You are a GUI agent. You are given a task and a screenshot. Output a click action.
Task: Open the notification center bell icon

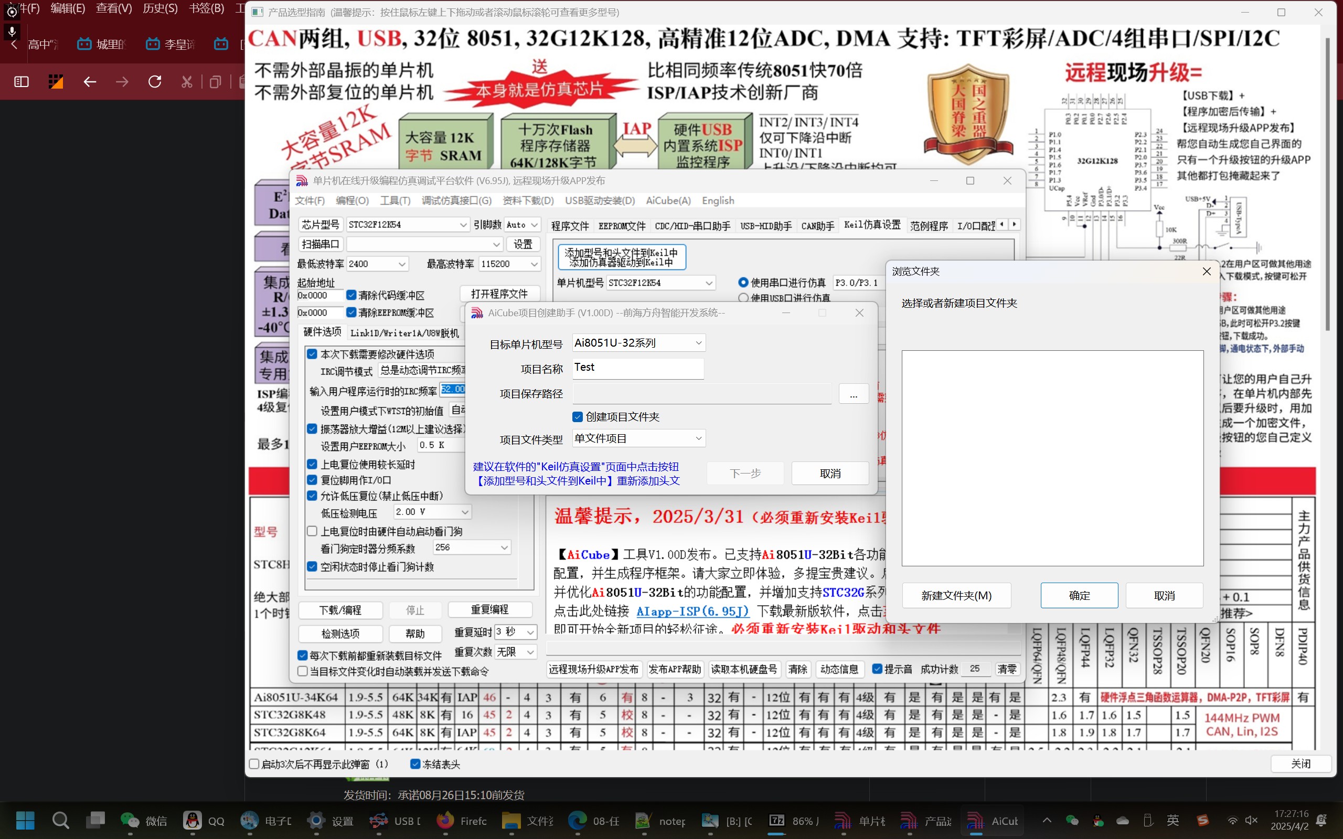(1321, 820)
